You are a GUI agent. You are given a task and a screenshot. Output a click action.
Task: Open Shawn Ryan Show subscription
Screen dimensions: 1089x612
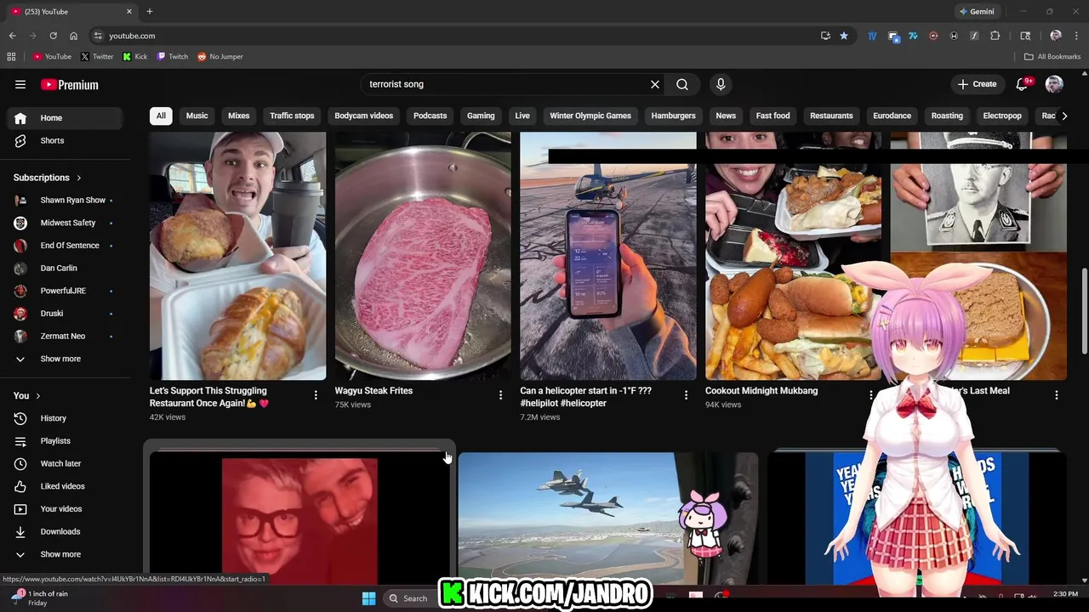[65, 201]
